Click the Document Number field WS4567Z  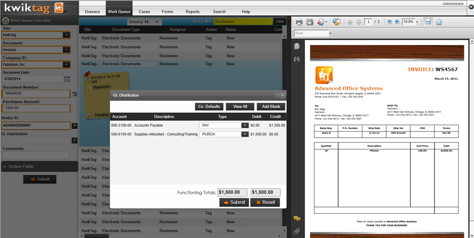[36, 94]
